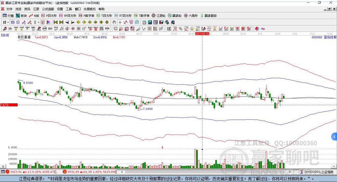Click the 日K线 chart label
This screenshot has width=337, height=182.
click(5, 35)
